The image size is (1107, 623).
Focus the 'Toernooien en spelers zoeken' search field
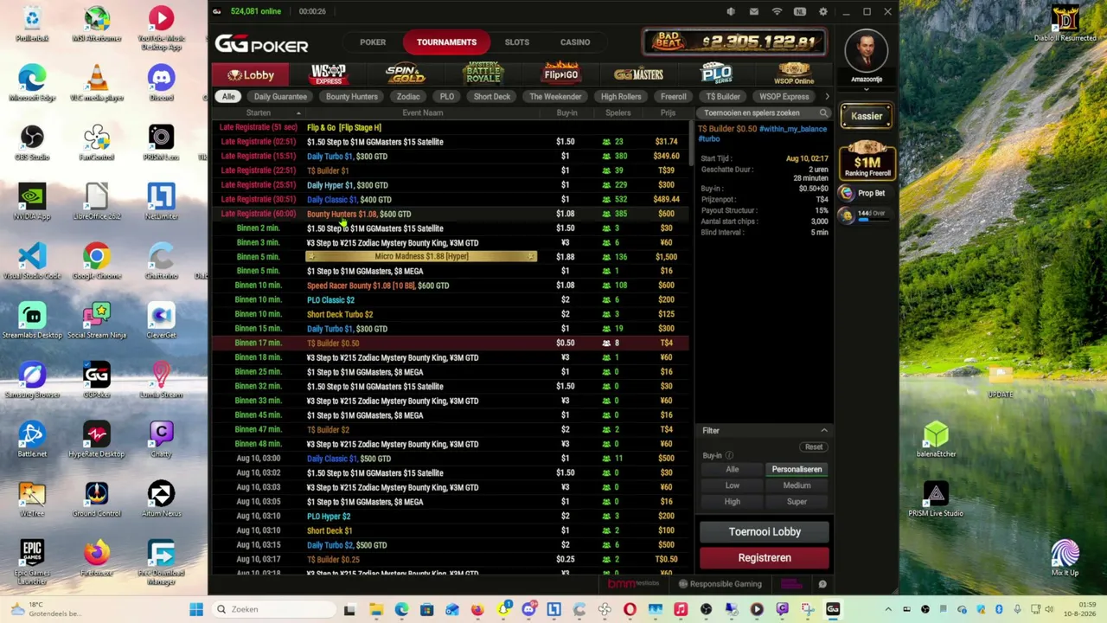(x=765, y=113)
